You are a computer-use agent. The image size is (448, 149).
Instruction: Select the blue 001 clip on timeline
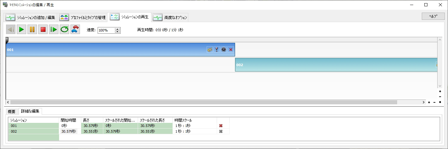[120, 49]
